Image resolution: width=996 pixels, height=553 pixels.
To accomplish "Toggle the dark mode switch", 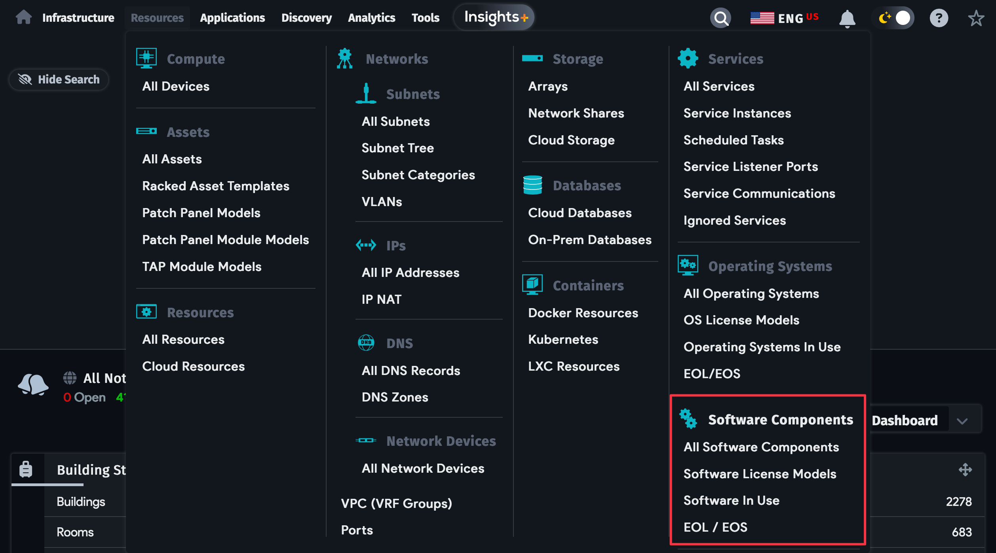I will [x=893, y=18].
